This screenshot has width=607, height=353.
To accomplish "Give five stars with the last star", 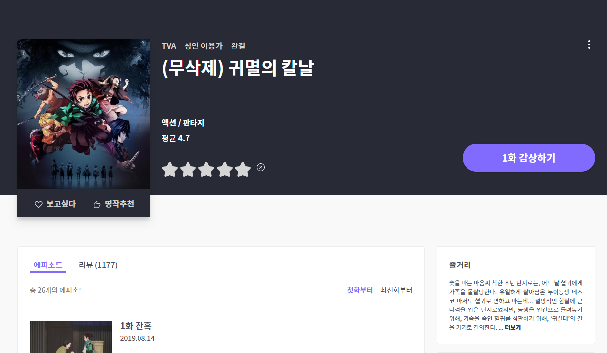I will tap(243, 170).
